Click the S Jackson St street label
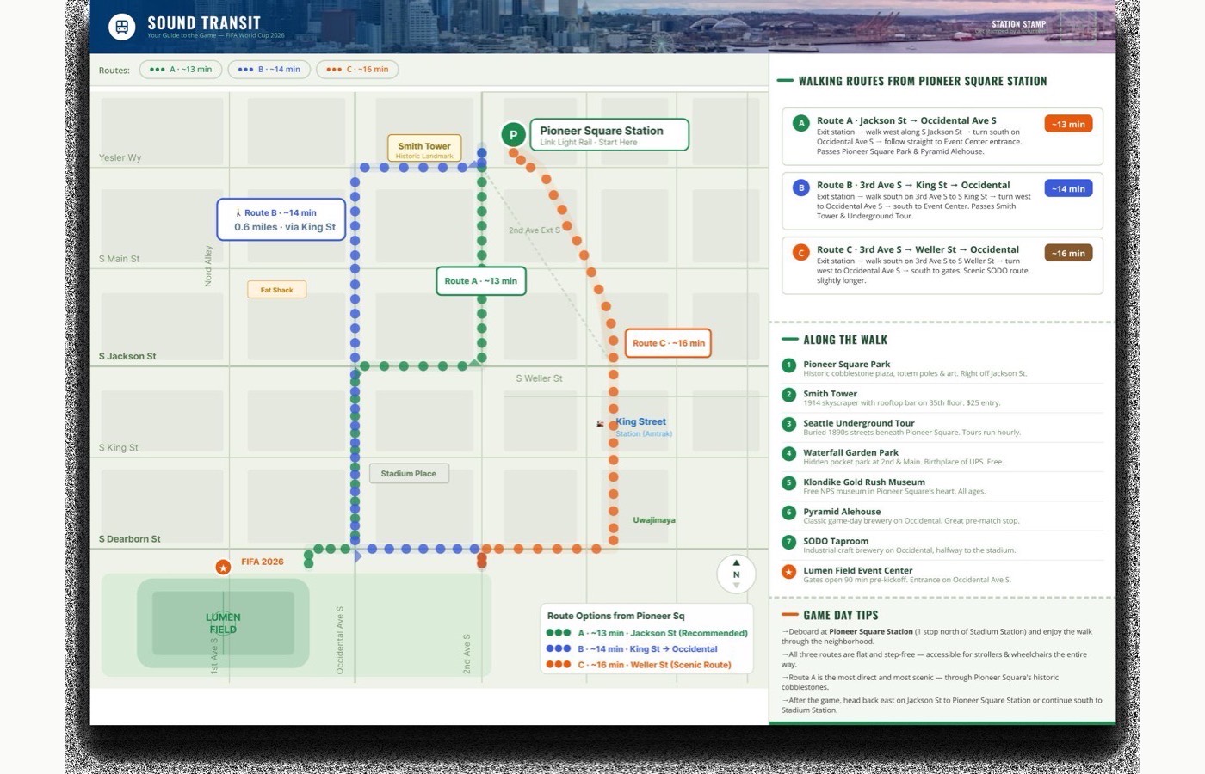The width and height of the screenshot is (1205, 774). 127,356
